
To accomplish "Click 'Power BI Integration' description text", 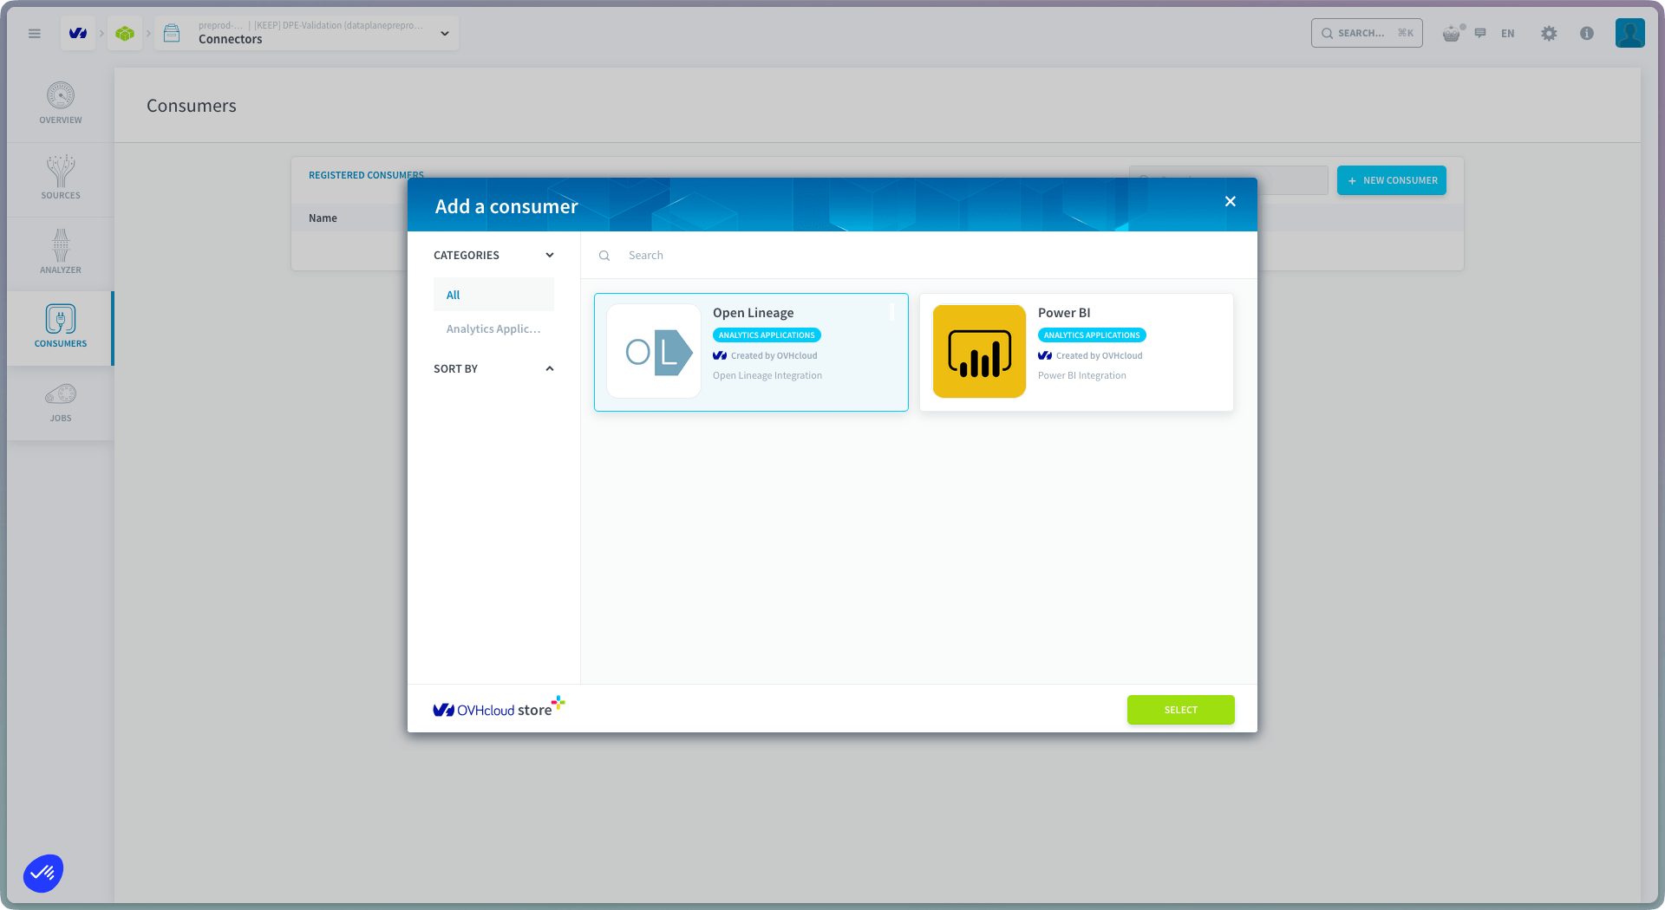I will (1082, 376).
